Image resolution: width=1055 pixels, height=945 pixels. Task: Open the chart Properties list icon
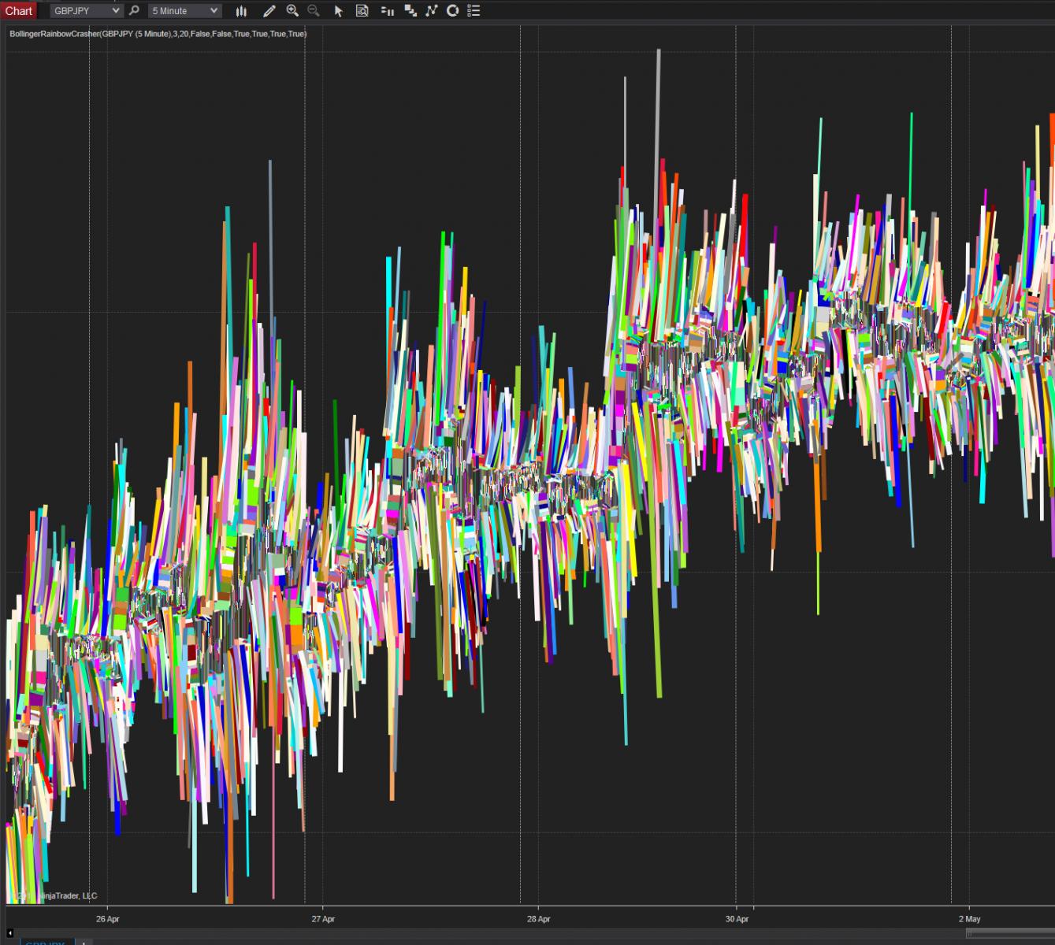[x=474, y=11]
